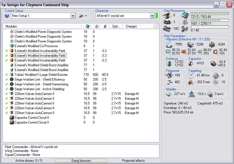
Task: Click the first Capacitor Control Circuit II icon
Action: coord(12,118)
